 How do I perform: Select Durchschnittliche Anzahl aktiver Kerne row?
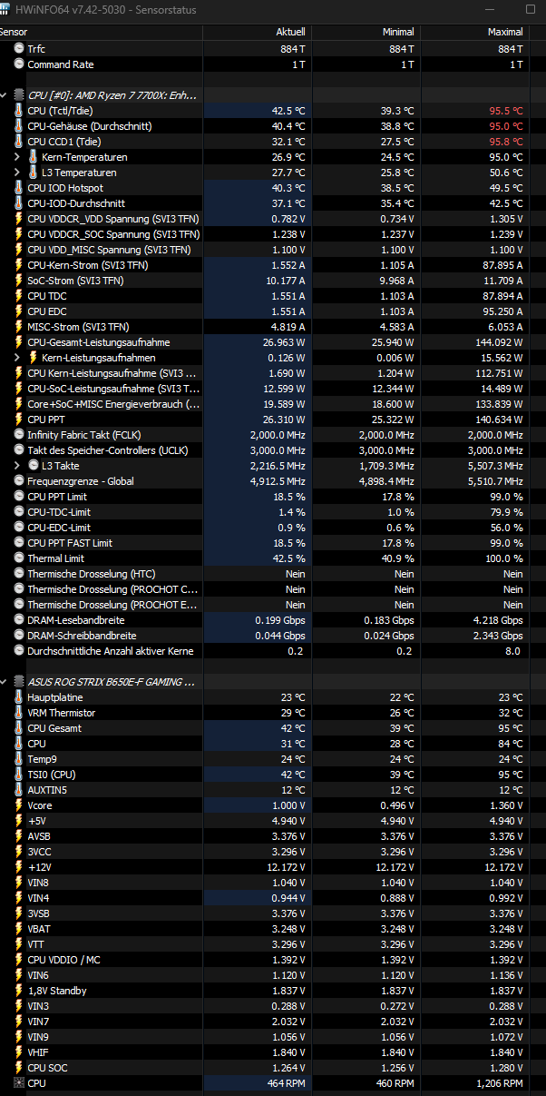point(273,651)
